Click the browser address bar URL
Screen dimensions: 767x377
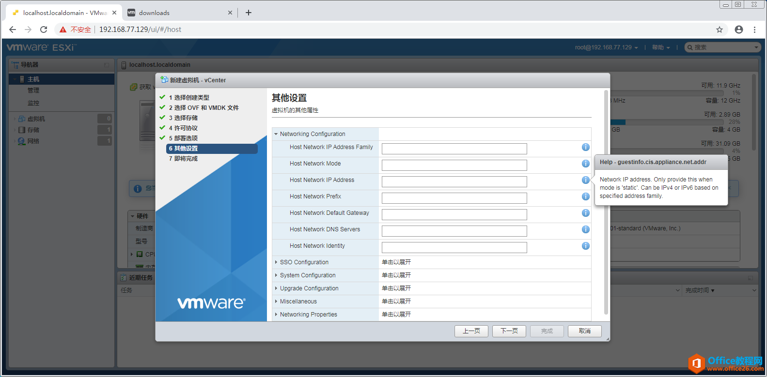(x=140, y=30)
